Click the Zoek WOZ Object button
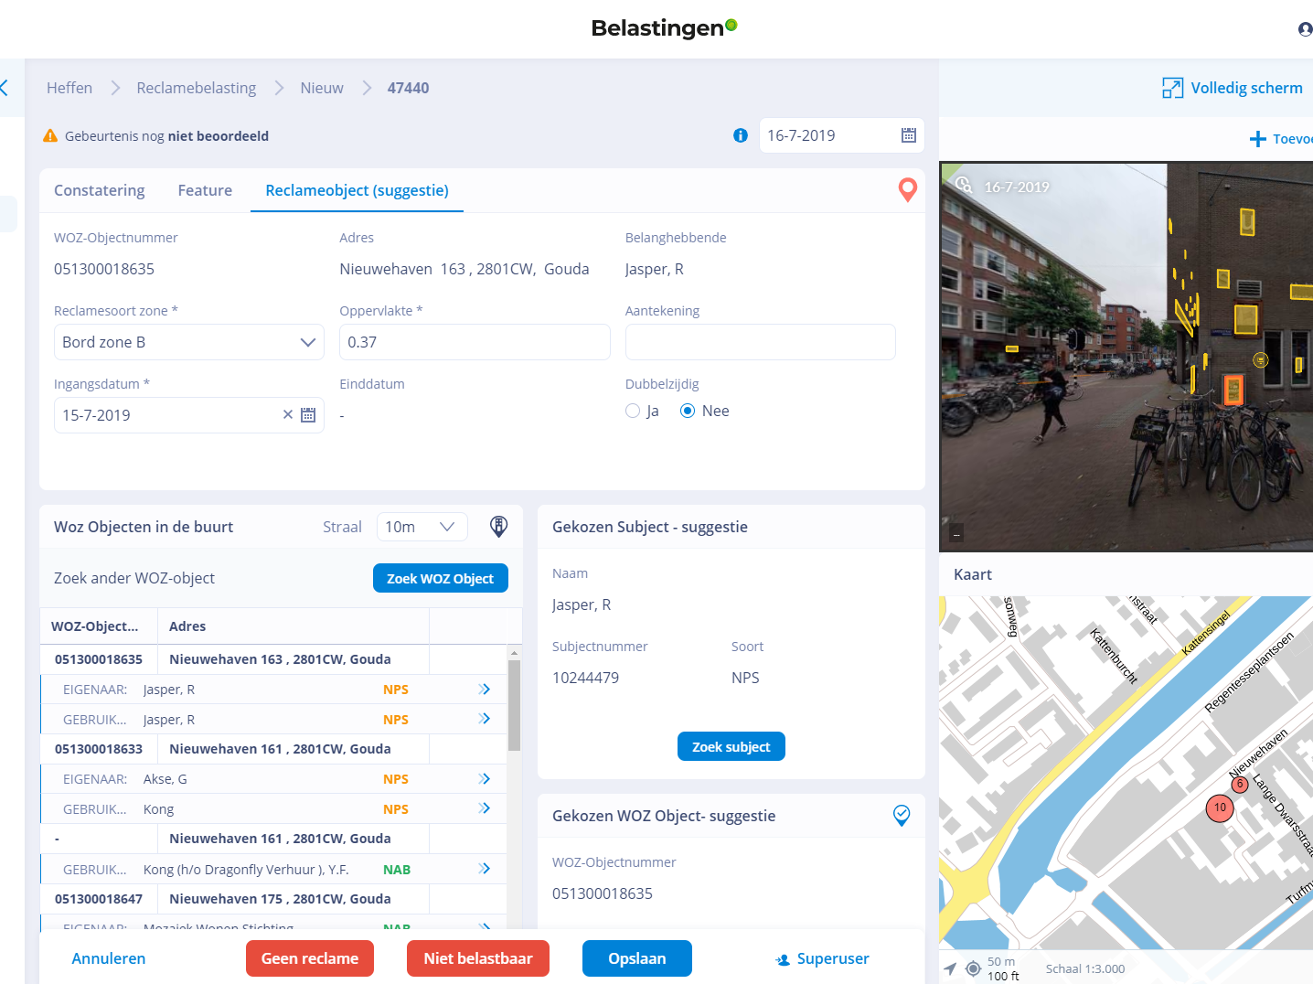Image resolution: width=1313 pixels, height=984 pixels. pyautogui.click(x=441, y=578)
